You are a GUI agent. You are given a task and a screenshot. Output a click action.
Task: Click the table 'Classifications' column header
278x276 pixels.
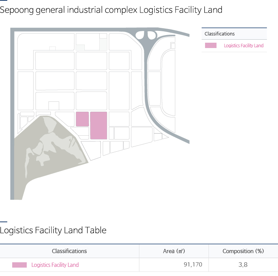pyautogui.click(x=69, y=251)
